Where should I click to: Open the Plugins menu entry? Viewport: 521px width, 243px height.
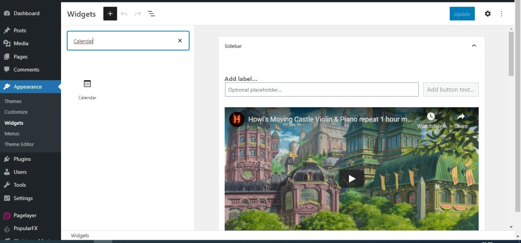21,159
